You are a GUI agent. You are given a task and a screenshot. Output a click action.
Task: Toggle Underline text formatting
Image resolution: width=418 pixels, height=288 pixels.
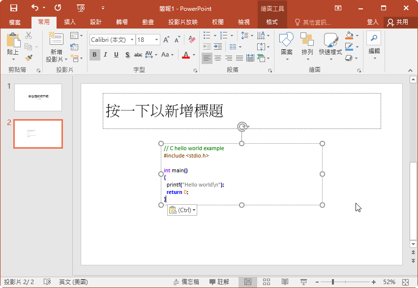pyautogui.click(x=117, y=55)
